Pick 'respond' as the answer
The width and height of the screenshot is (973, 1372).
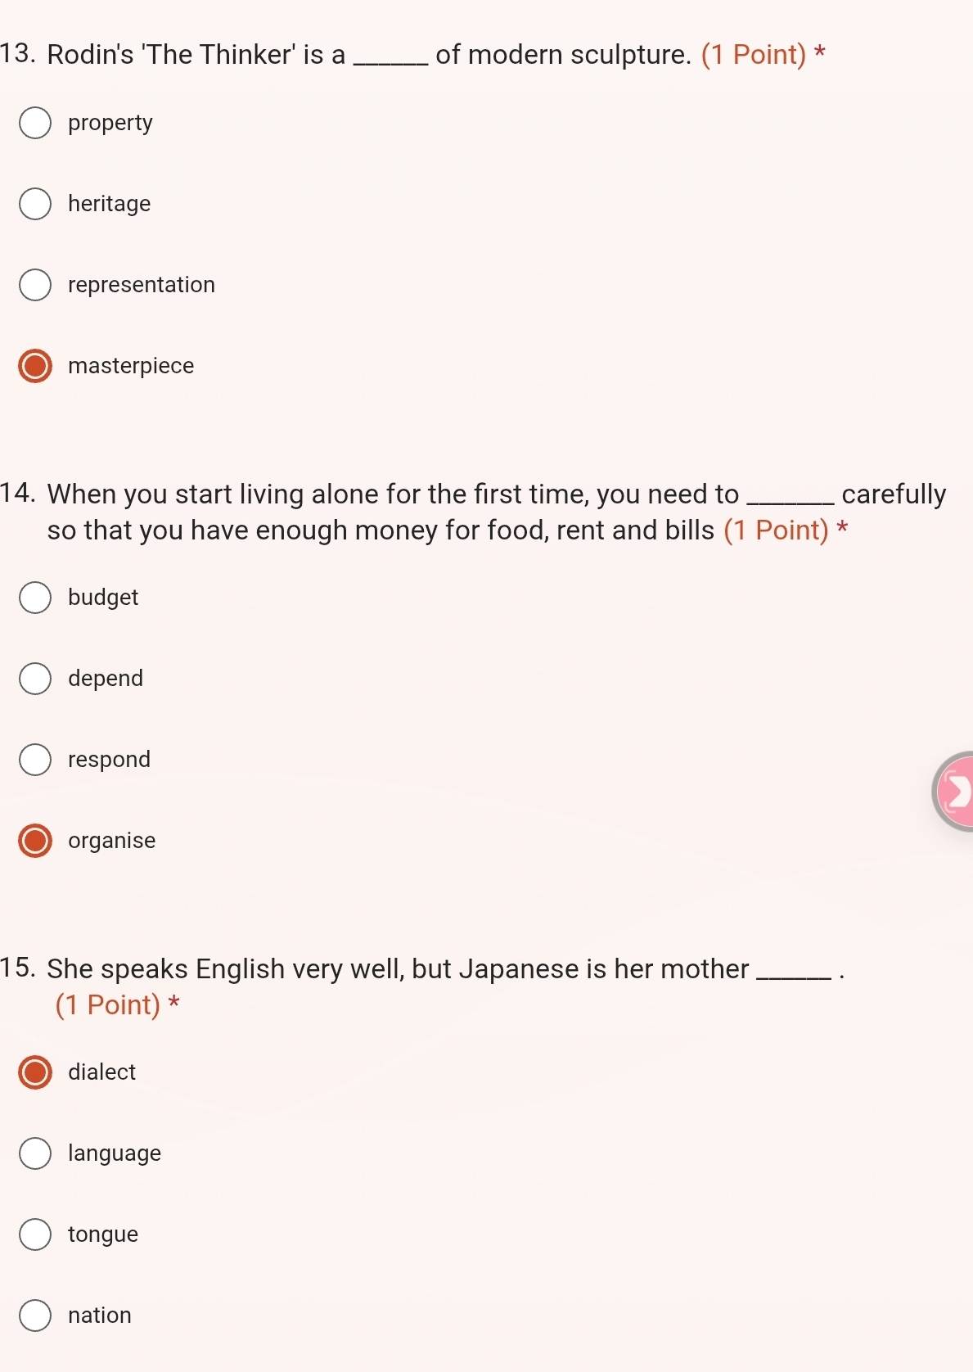[35, 760]
